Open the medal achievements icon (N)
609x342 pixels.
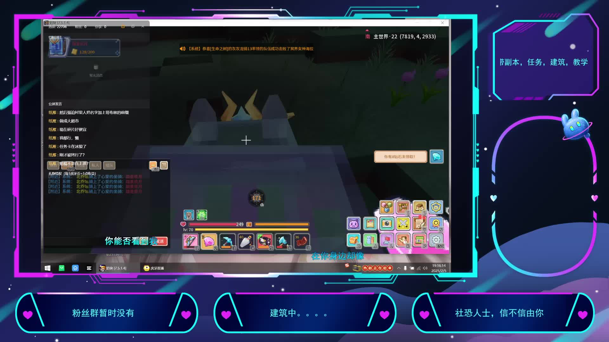tap(436, 224)
